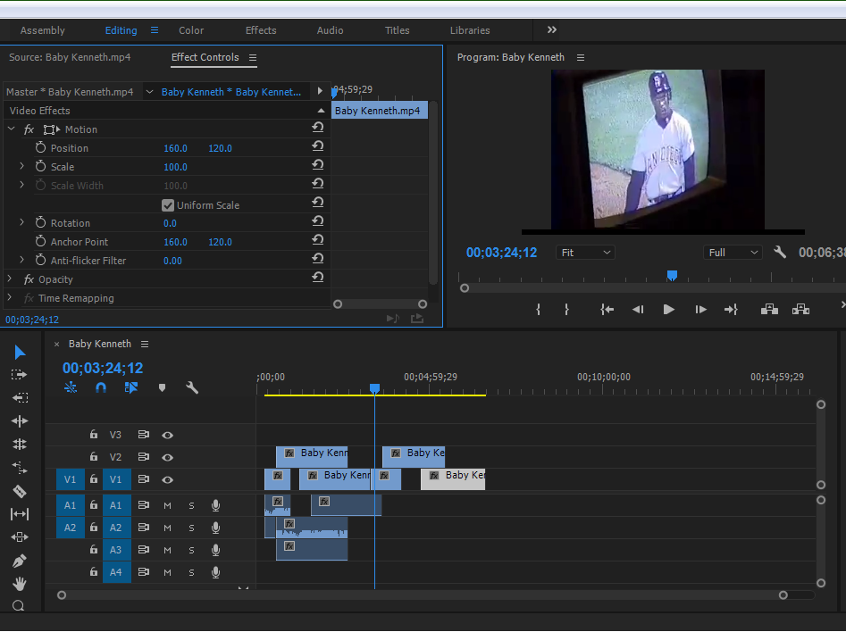The image size is (846, 632).
Task: Expand the Opacity effect
Action: tap(10, 279)
